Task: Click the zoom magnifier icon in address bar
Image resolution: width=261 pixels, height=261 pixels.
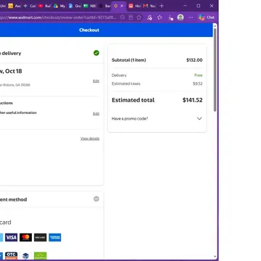Action: (123, 17)
